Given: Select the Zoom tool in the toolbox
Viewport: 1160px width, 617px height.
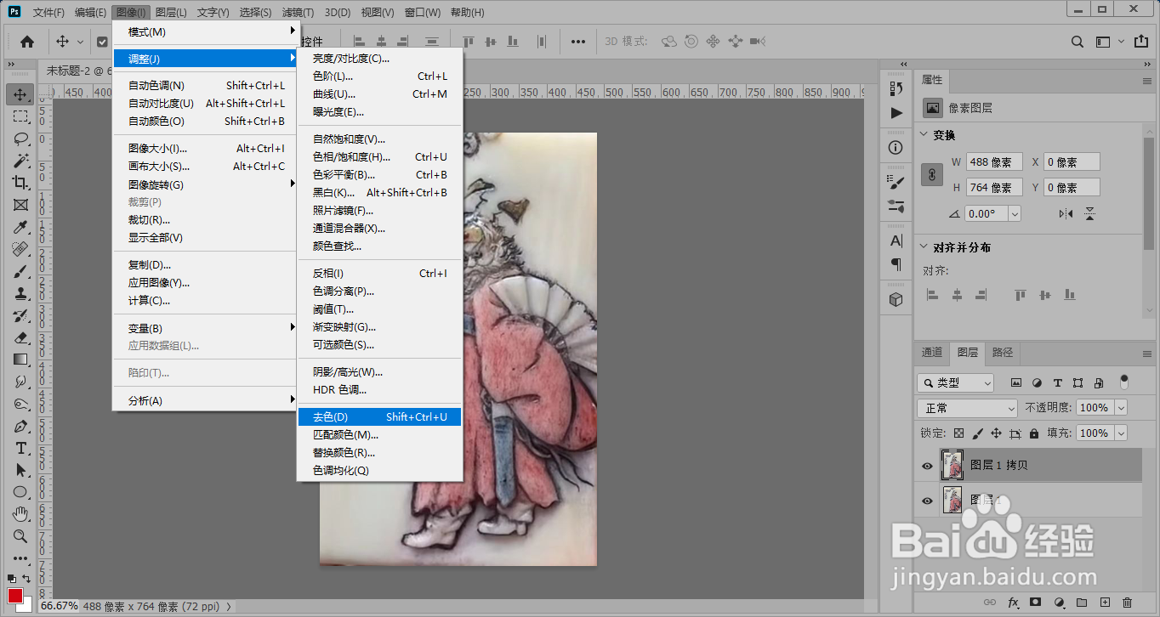Looking at the screenshot, I should click(20, 536).
